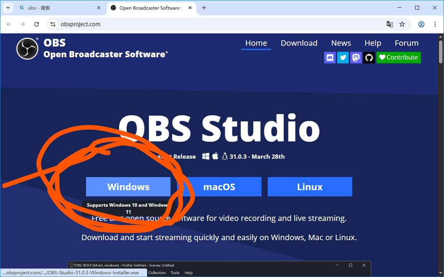Open the OBS GitHub link
This screenshot has height=277, width=444.
coord(369,58)
